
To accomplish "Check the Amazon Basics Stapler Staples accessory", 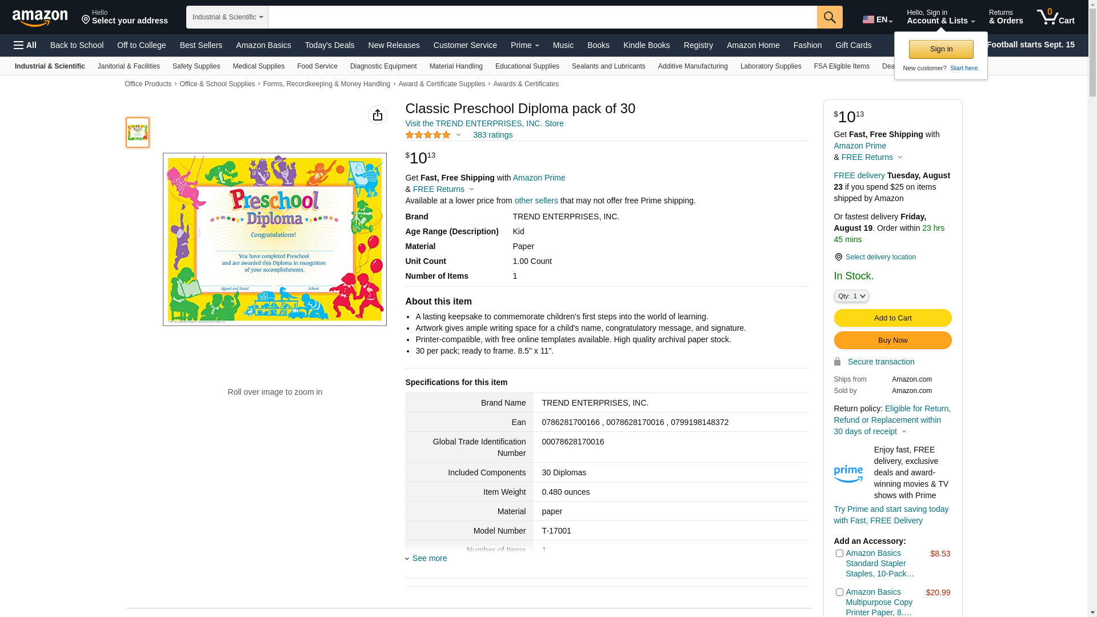I will pyautogui.click(x=839, y=553).
